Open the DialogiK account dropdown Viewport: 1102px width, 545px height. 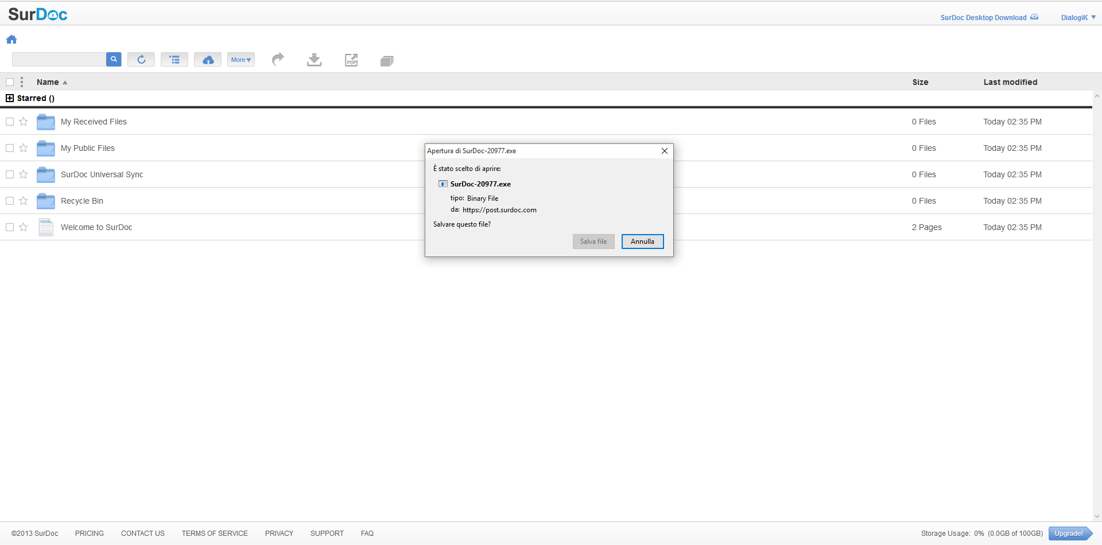tap(1078, 18)
